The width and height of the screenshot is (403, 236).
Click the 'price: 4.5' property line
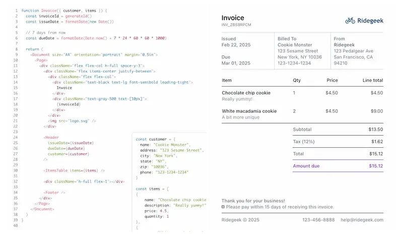click(x=156, y=211)
